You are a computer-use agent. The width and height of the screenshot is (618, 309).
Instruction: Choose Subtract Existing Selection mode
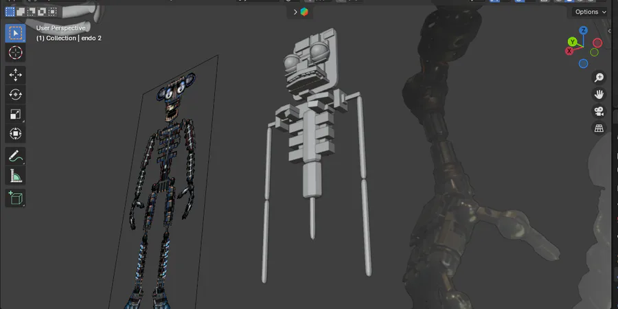(x=31, y=12)
